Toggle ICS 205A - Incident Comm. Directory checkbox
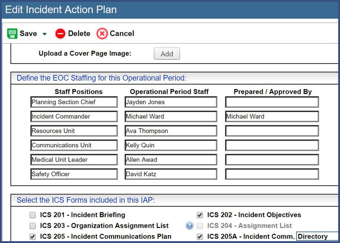The height and width of the screenshot is (243, 340). (200, 237)
